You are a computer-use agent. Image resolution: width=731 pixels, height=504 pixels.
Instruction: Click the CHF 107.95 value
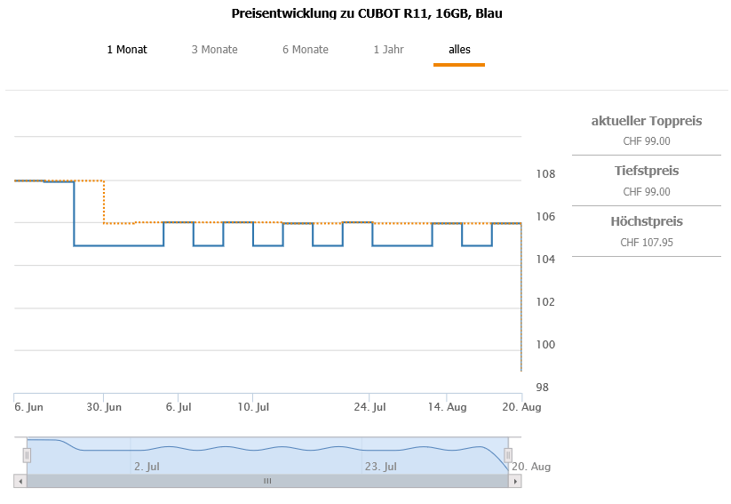tap(647, 242)
